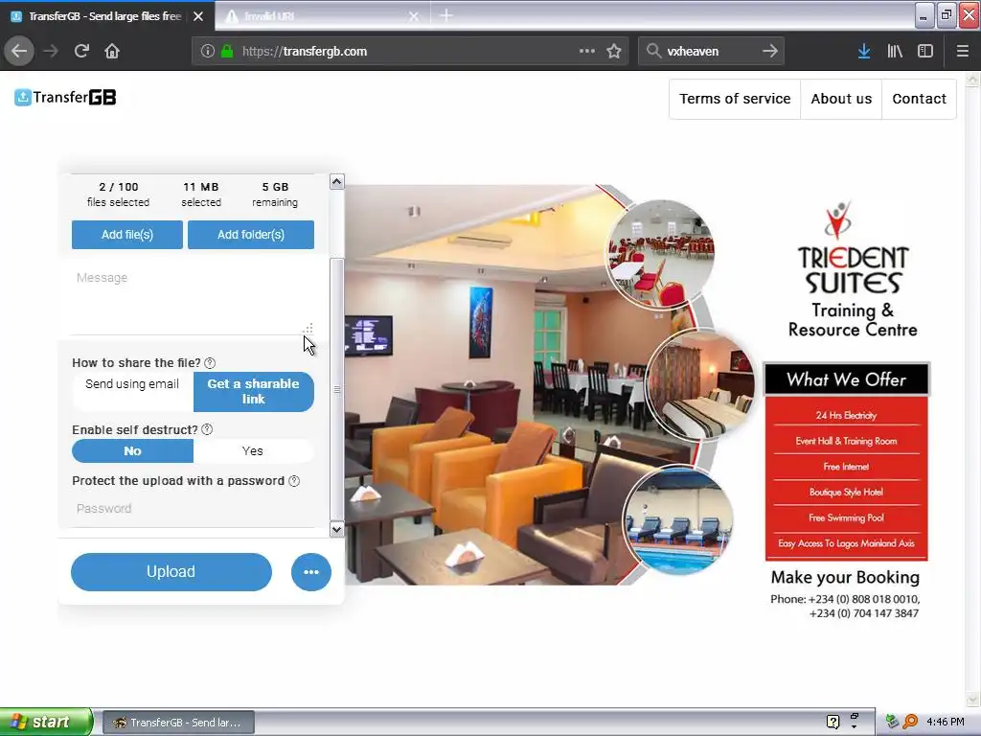Image resolution: width=981 pixels, height=736 pixels.
Task: Click the system tray magnifier icon
Action: (x=910, y=722)
